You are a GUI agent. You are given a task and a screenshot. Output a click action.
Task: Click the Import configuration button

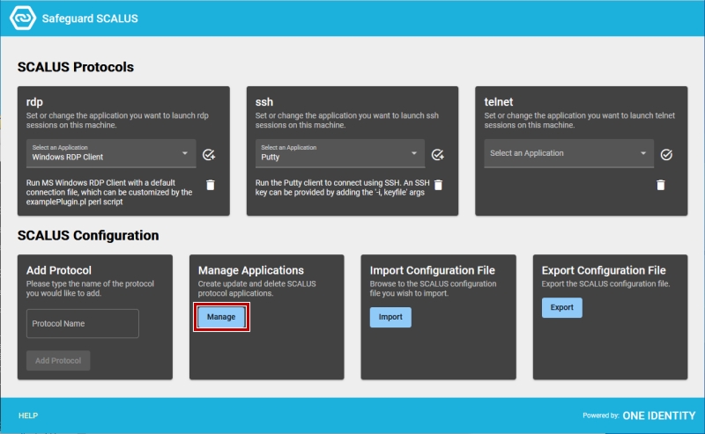click(390, 317)
